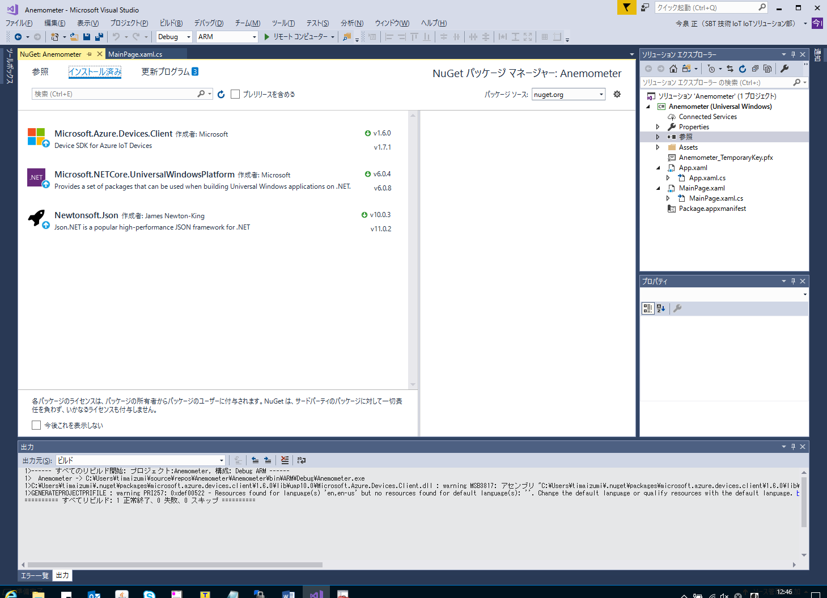Click Categorized view icon in Properties panel
Screen dimensions: 827x598
[647, 308]
